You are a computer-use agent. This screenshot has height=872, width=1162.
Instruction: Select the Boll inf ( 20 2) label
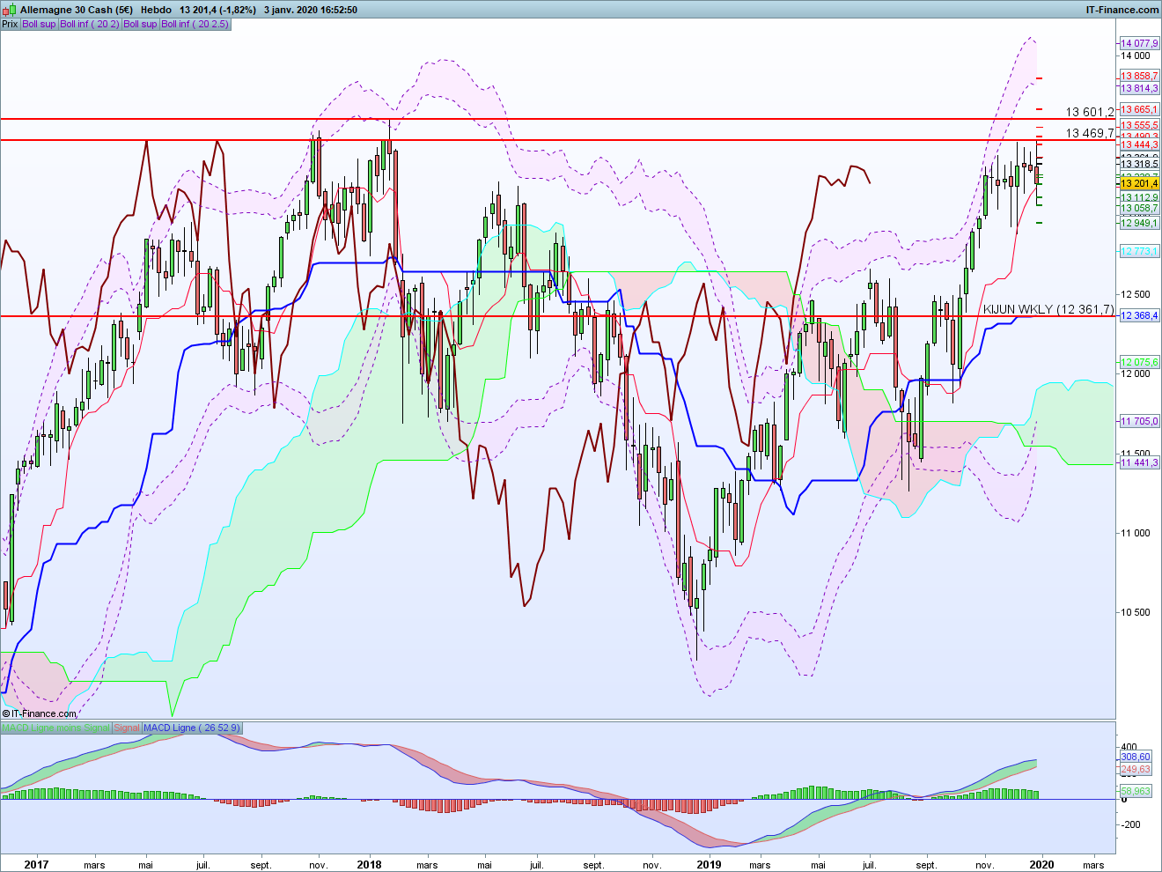pos(90,24)
